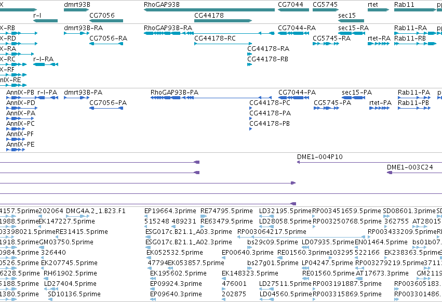Click the RH61902.5prime EST label
442x302 pixels.
click(x=70, y=273)
